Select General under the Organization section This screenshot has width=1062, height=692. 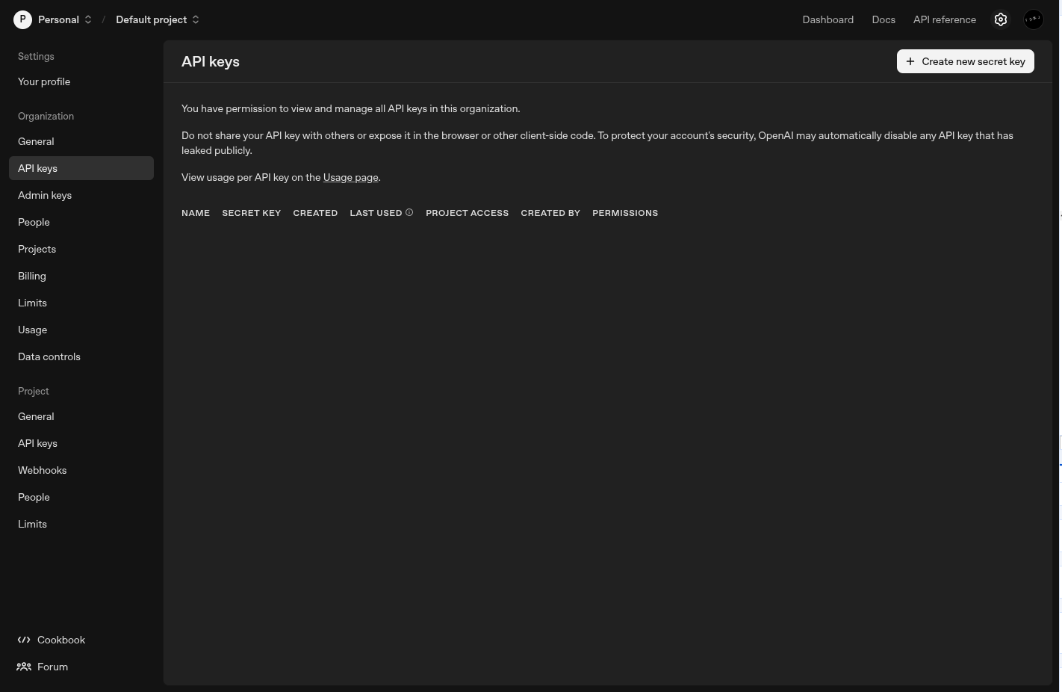[81, 141]
